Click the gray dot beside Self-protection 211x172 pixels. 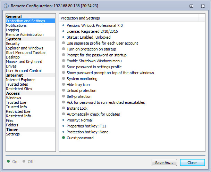(64, 96)
